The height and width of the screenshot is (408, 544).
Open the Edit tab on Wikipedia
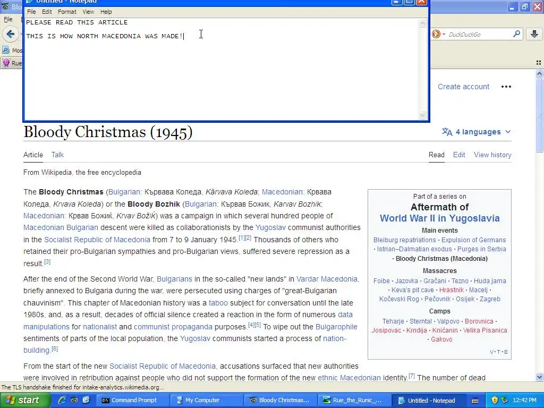point(459,155)
